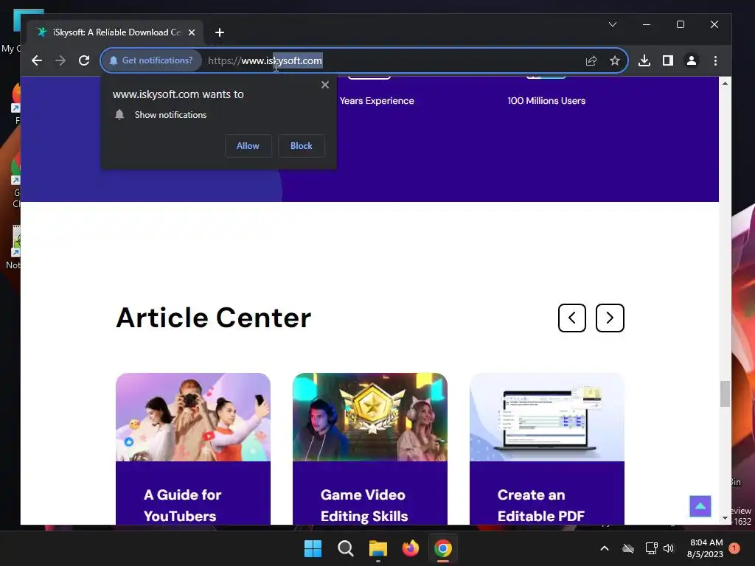Share this page via the share icon
The width and height of the screenshot is (755, 566).
pyautogui.click(x=591, y=60)
